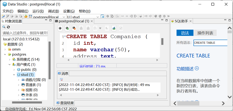The width and height of the screenshot is (233, 111).
Task: Click the save floppy disk icon
Action: (30, 16)
